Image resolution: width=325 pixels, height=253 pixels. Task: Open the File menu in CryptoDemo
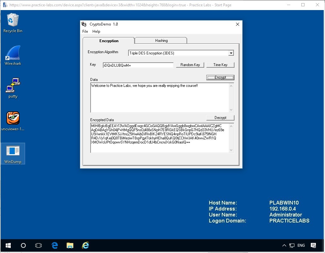tap(85, 31)
